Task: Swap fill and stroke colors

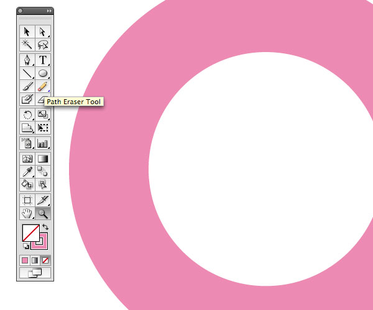Action: pos(45,227)
